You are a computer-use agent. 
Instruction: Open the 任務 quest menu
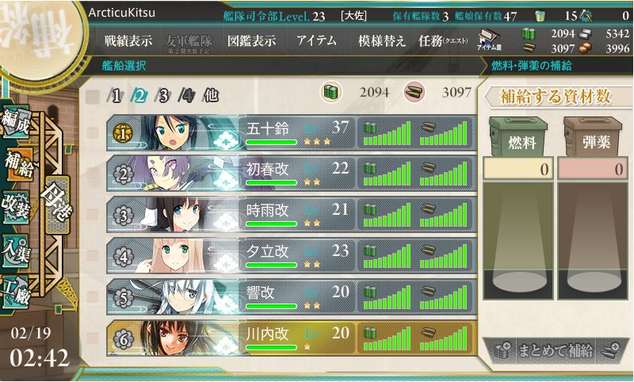click(x=443, y=41)
